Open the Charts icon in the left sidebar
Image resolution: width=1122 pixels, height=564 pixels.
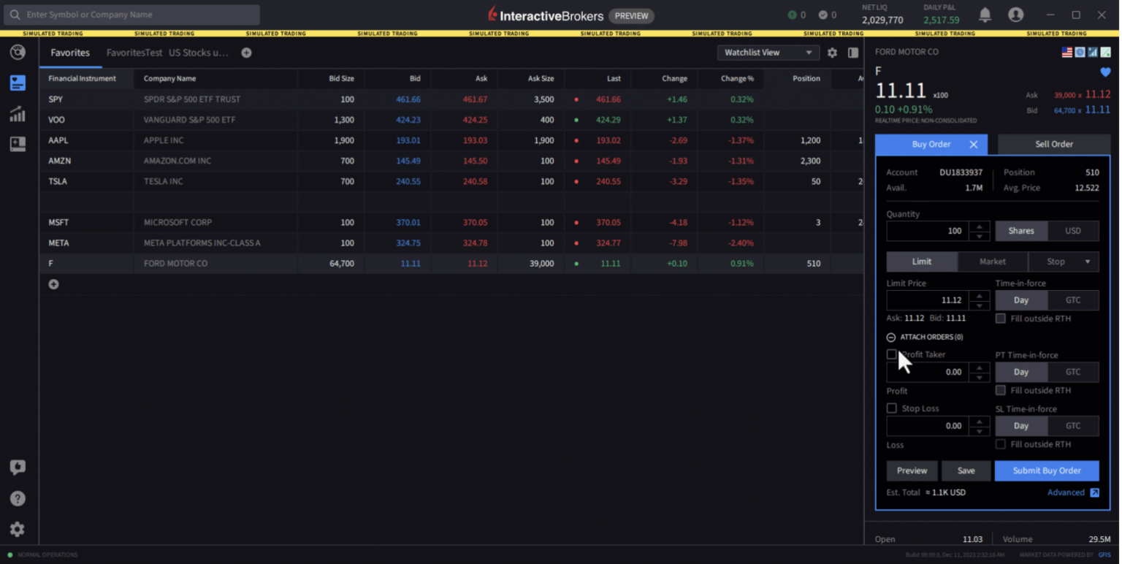(18, 114)
